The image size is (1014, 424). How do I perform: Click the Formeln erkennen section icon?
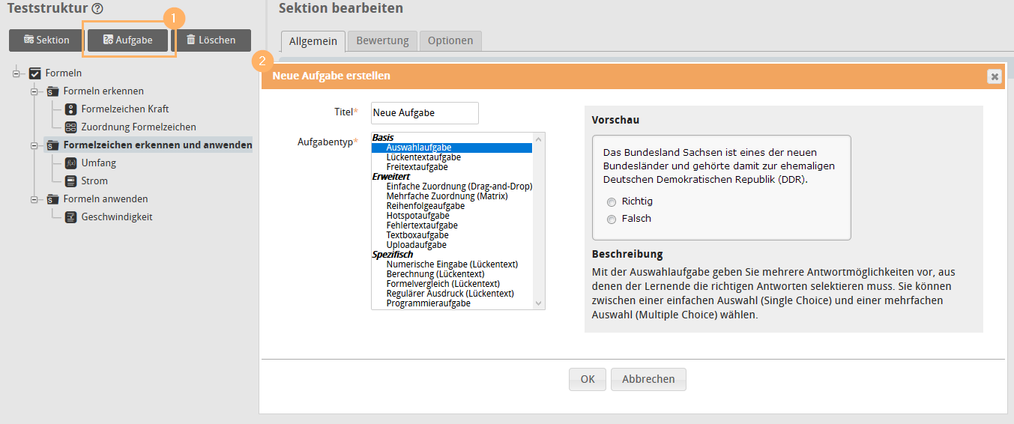(52, 91)
